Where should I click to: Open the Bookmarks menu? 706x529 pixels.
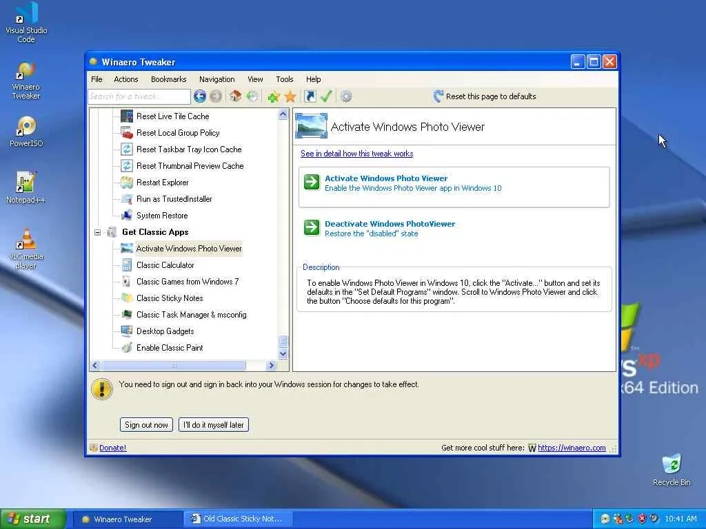pos(168,79)
